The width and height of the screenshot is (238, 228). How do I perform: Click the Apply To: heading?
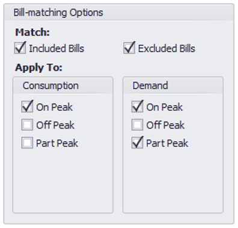[39, 67]
